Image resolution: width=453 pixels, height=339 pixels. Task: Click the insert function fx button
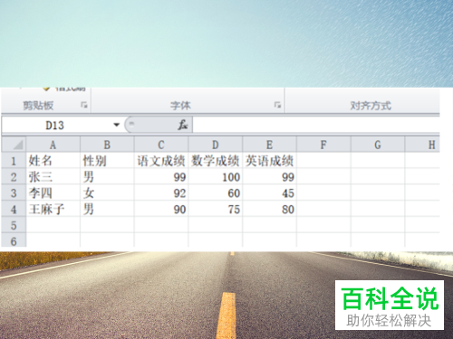(182, 125)
